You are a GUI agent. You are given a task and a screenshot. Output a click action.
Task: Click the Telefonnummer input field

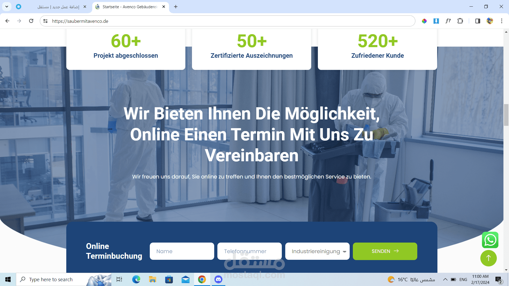pos(249,251)
